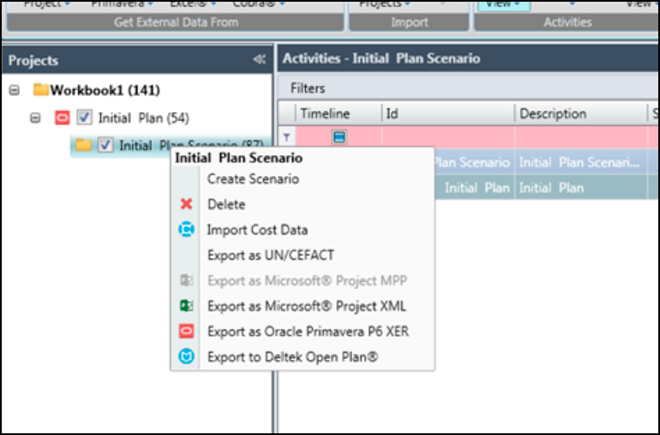Viewport: 660px width, 435px height.
Task: Click the Initial Plan Scenario folder icon
Action: point(83,146)
